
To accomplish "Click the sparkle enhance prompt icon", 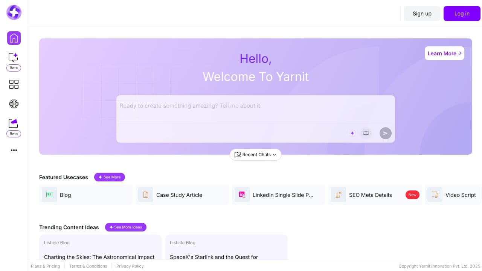I will click(352, 133).
